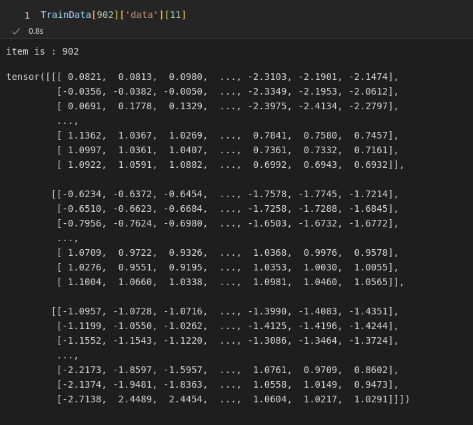
Task: Click empty area right of code line
Action: (x=320, y=15)
